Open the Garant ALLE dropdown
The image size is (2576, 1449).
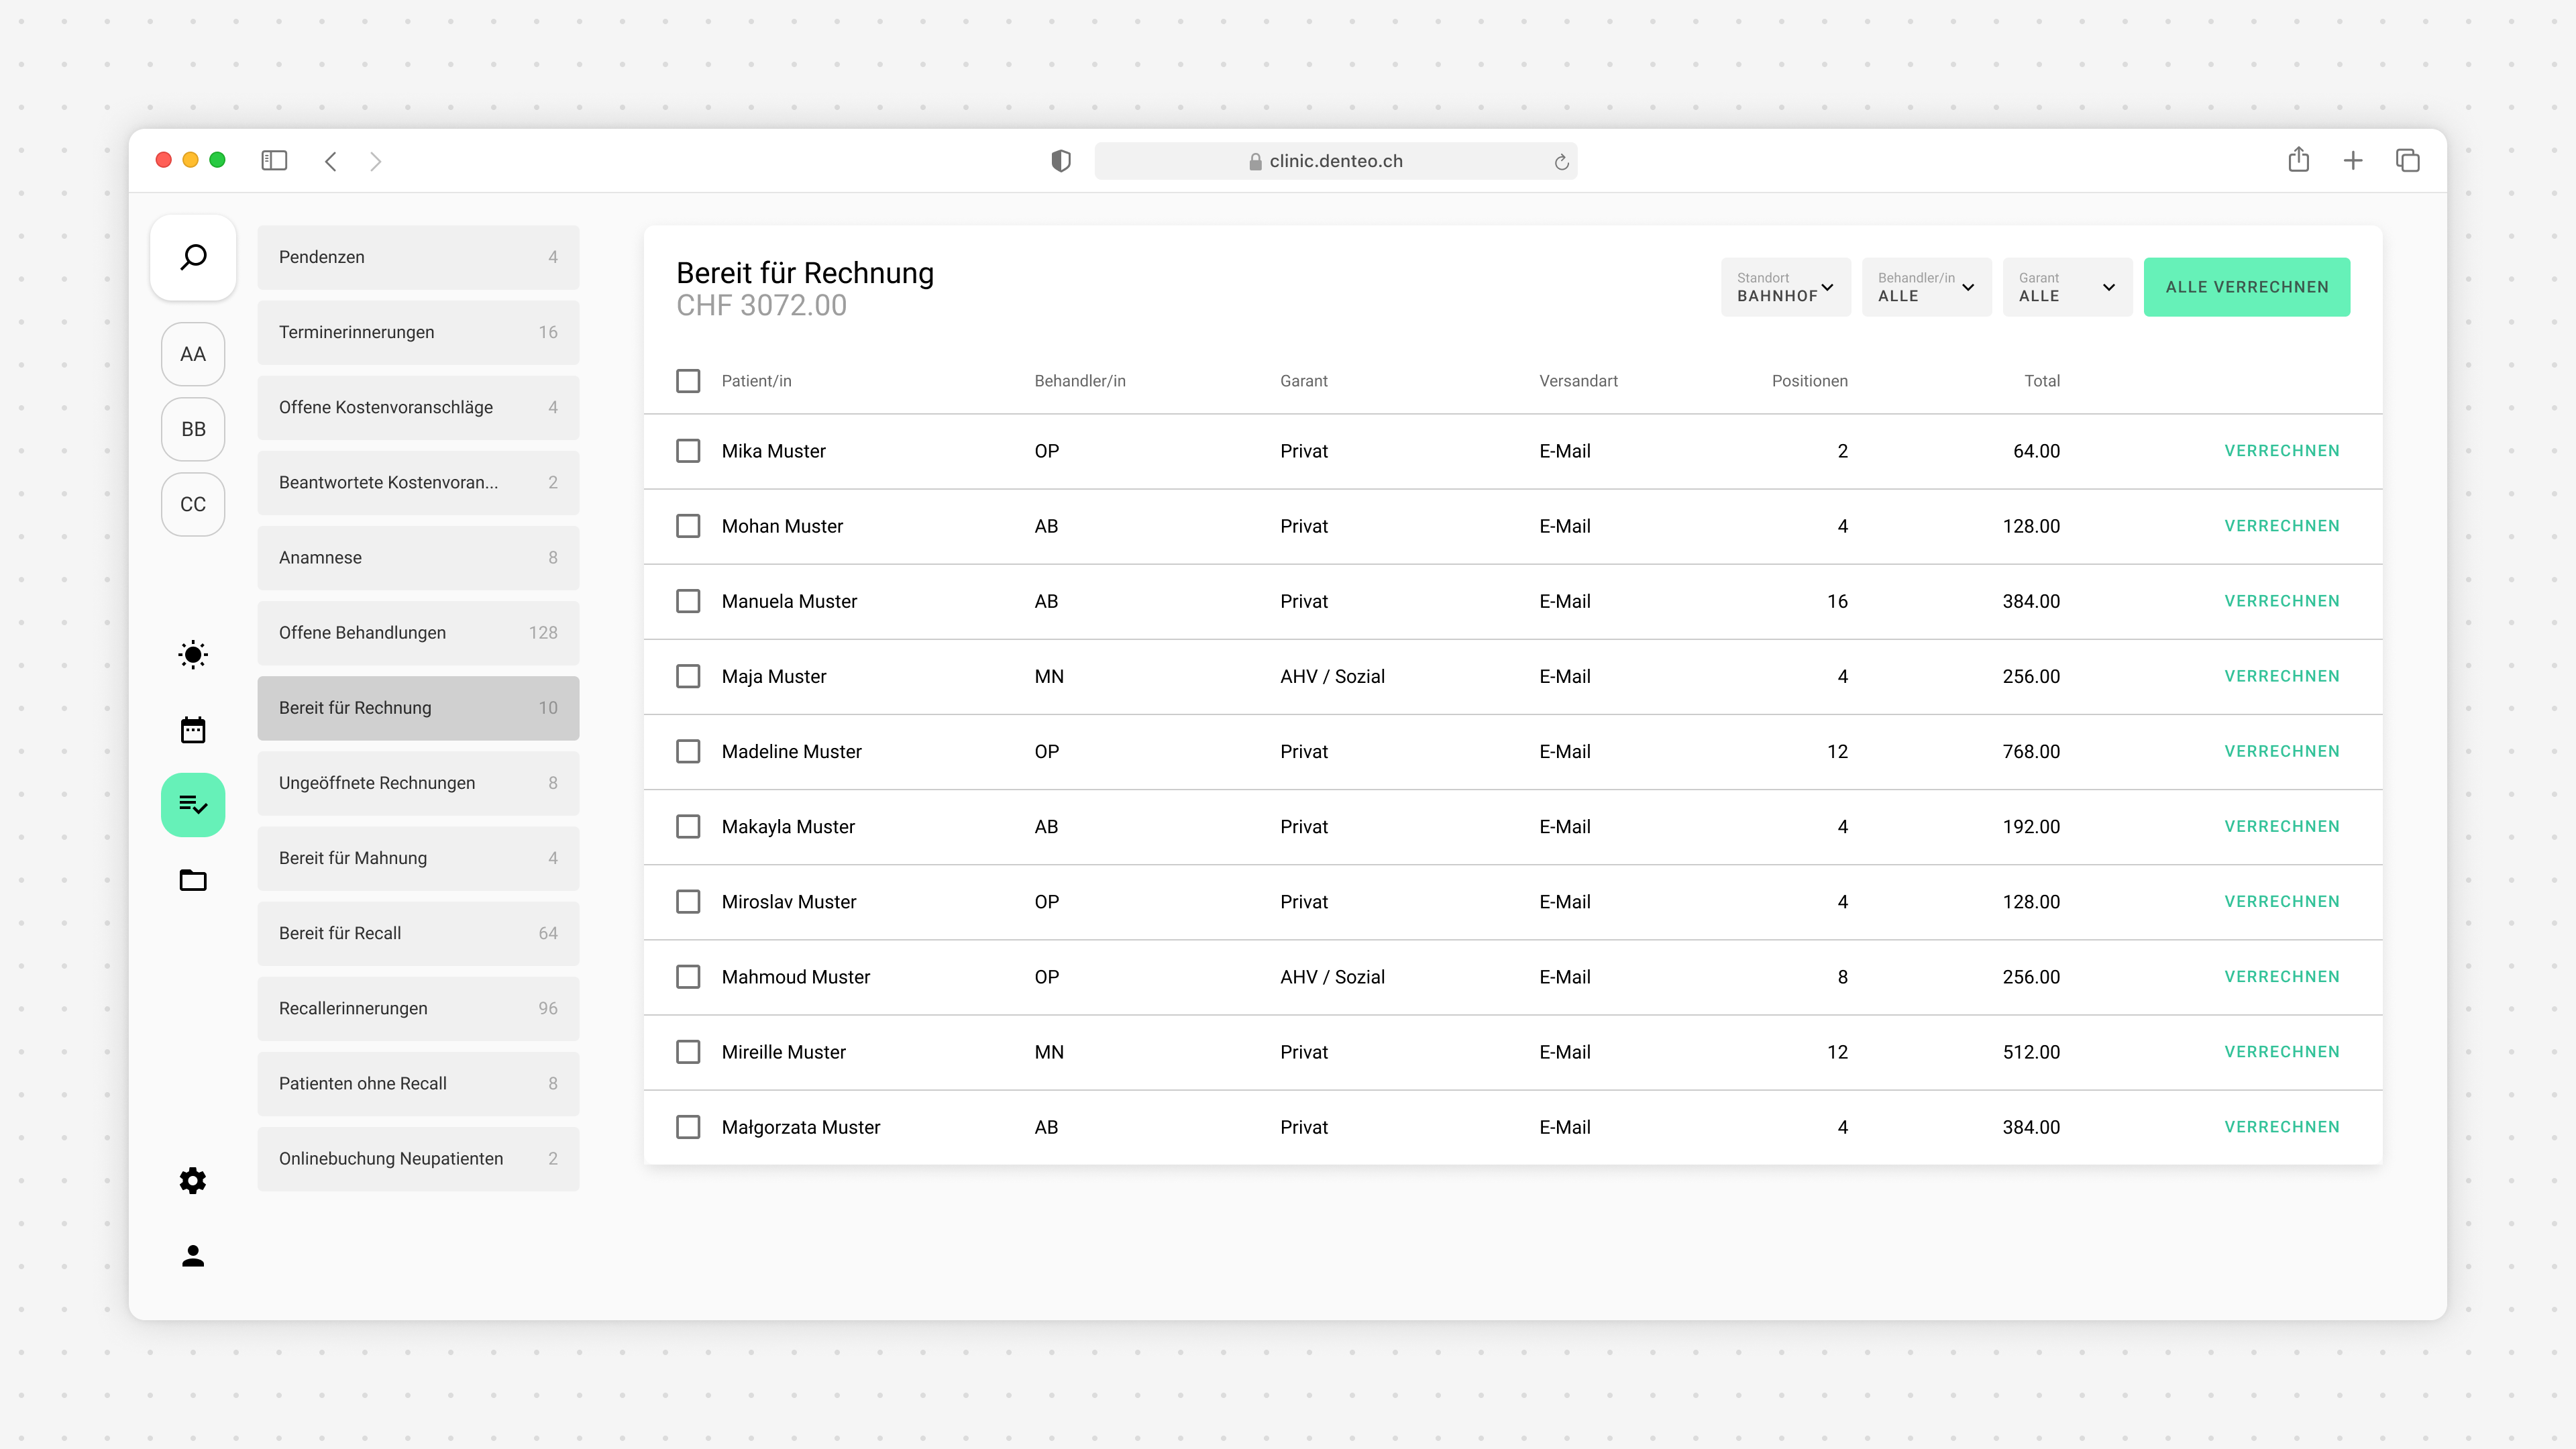pos(2067,287)
